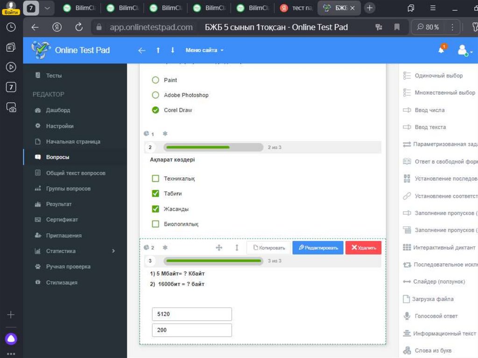Image resolution: width=478 pixels, height=358 pixels.
Task: Reload the page in the browser
Action: [79, 27]
